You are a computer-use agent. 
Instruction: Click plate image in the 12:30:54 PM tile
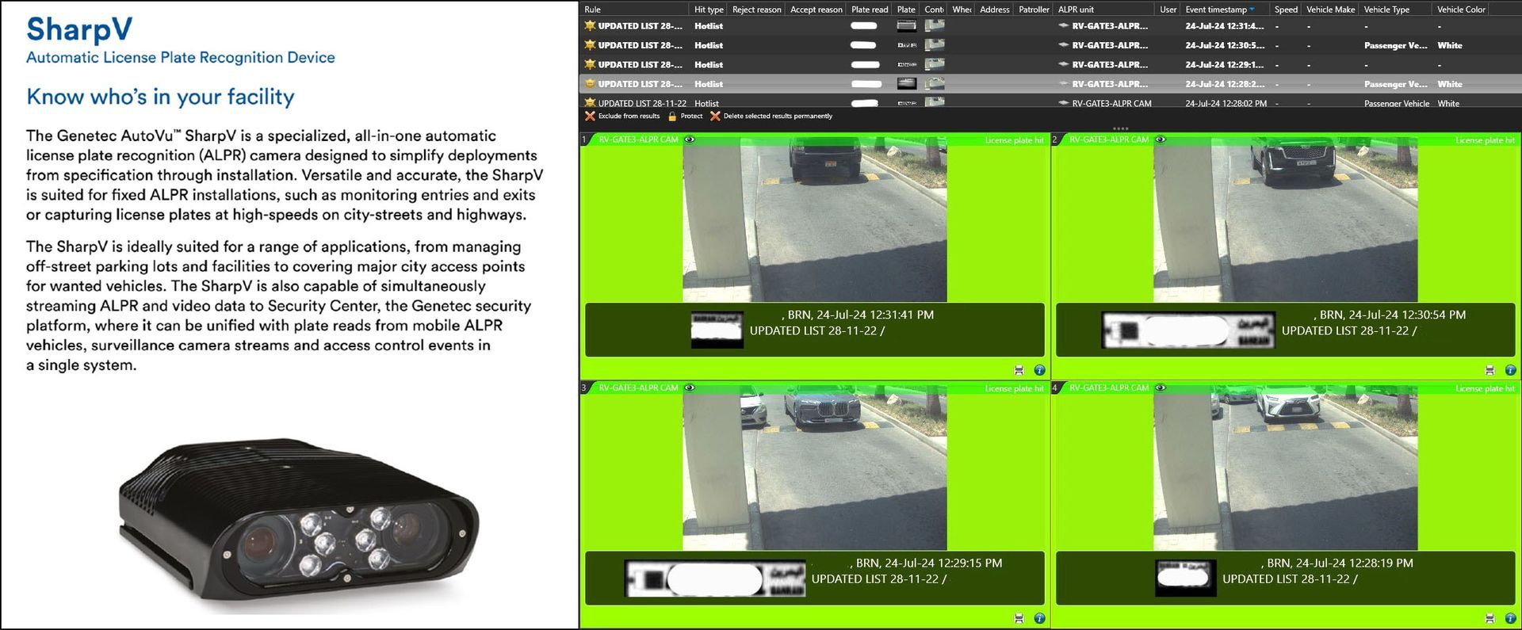click(1188, 330)
